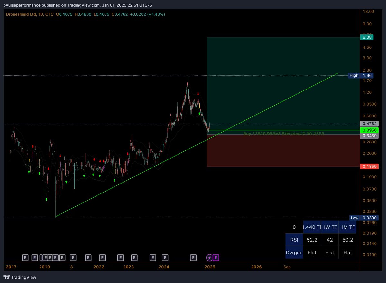Click the red sell arrow after the 2024 peak

pyautogui.click(x=198, y=94)
